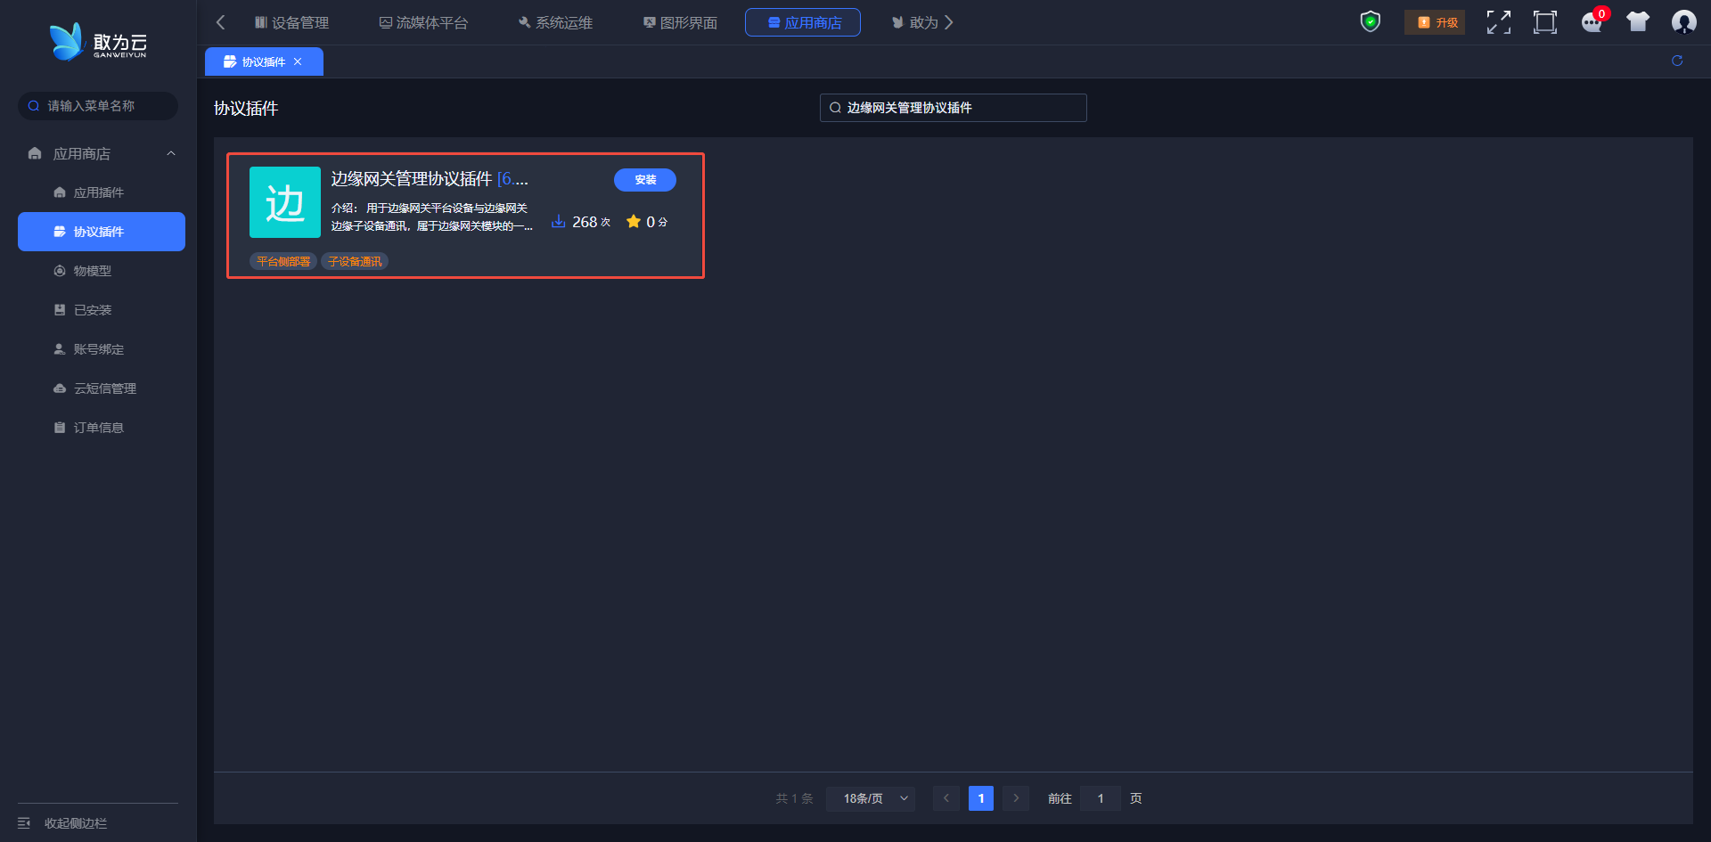Click the 敢为云 logo
This screenshot has height=842, width=1711.
pos(98,42)
